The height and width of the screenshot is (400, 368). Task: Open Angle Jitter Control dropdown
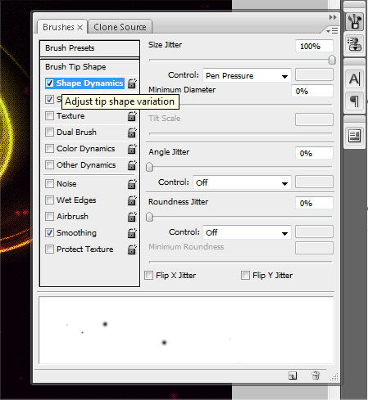pos(242,182)
